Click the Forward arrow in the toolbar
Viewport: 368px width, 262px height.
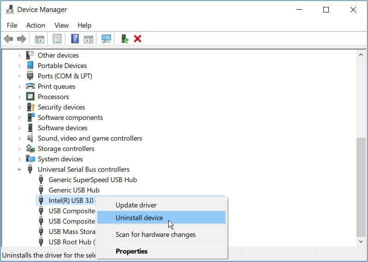tap(21, 39)
